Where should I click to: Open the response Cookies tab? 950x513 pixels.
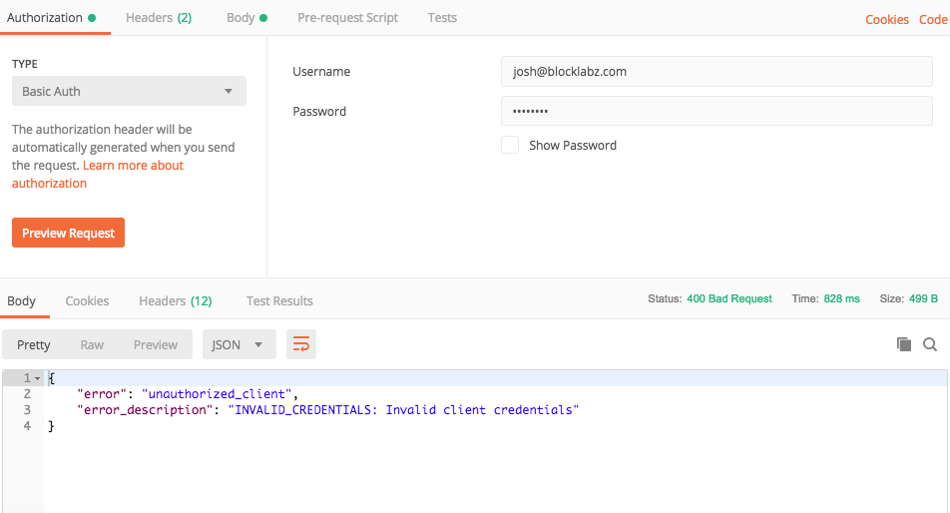pyautogui.click(x=87, y=301)
